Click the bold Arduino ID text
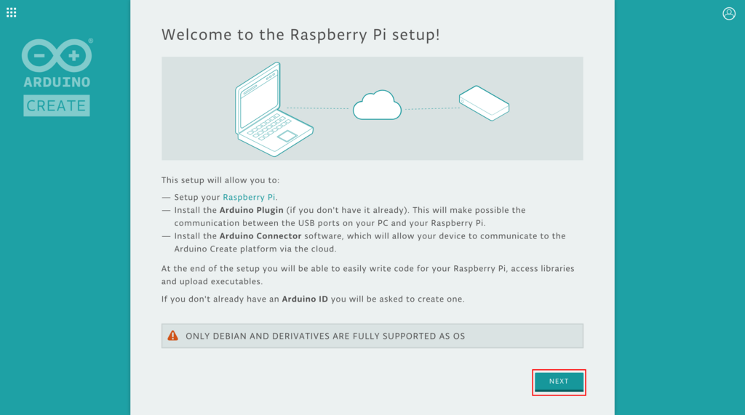The image size is (745, 415). click(x=304, y=299)
